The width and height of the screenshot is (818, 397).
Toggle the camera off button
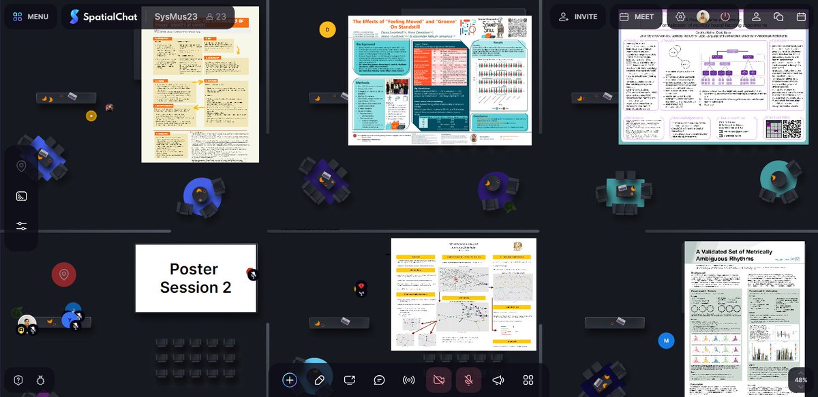click(439, 380)
